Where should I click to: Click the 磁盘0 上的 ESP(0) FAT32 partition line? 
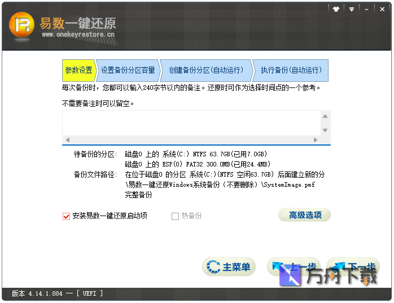[198, 164]
